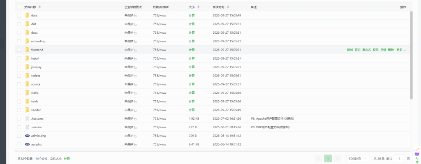The image size is (421, 164).
Task: Open the 500条/页 page size dropdown
Action: click(x=358, y=159)
